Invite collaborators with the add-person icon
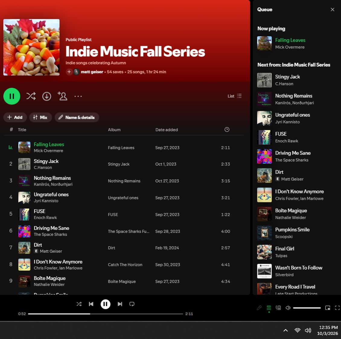Image resolution: width=341 pixels, height=339 pixels. 62,96
